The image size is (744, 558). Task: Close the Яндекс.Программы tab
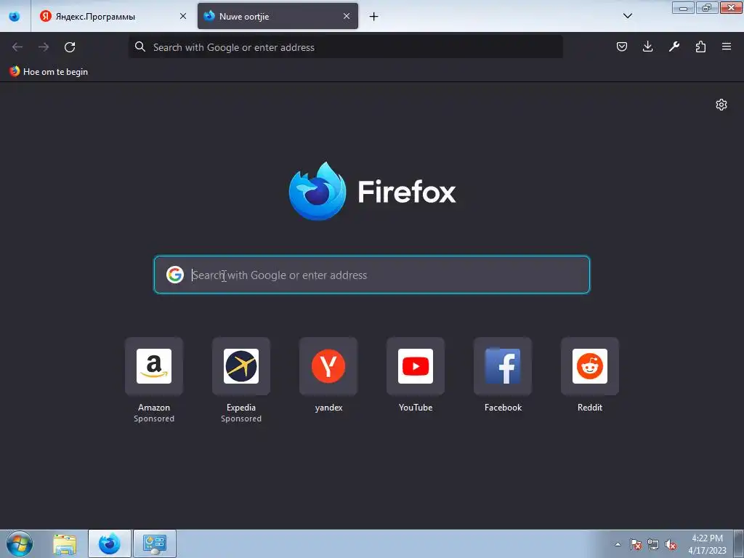click(182, 16)
